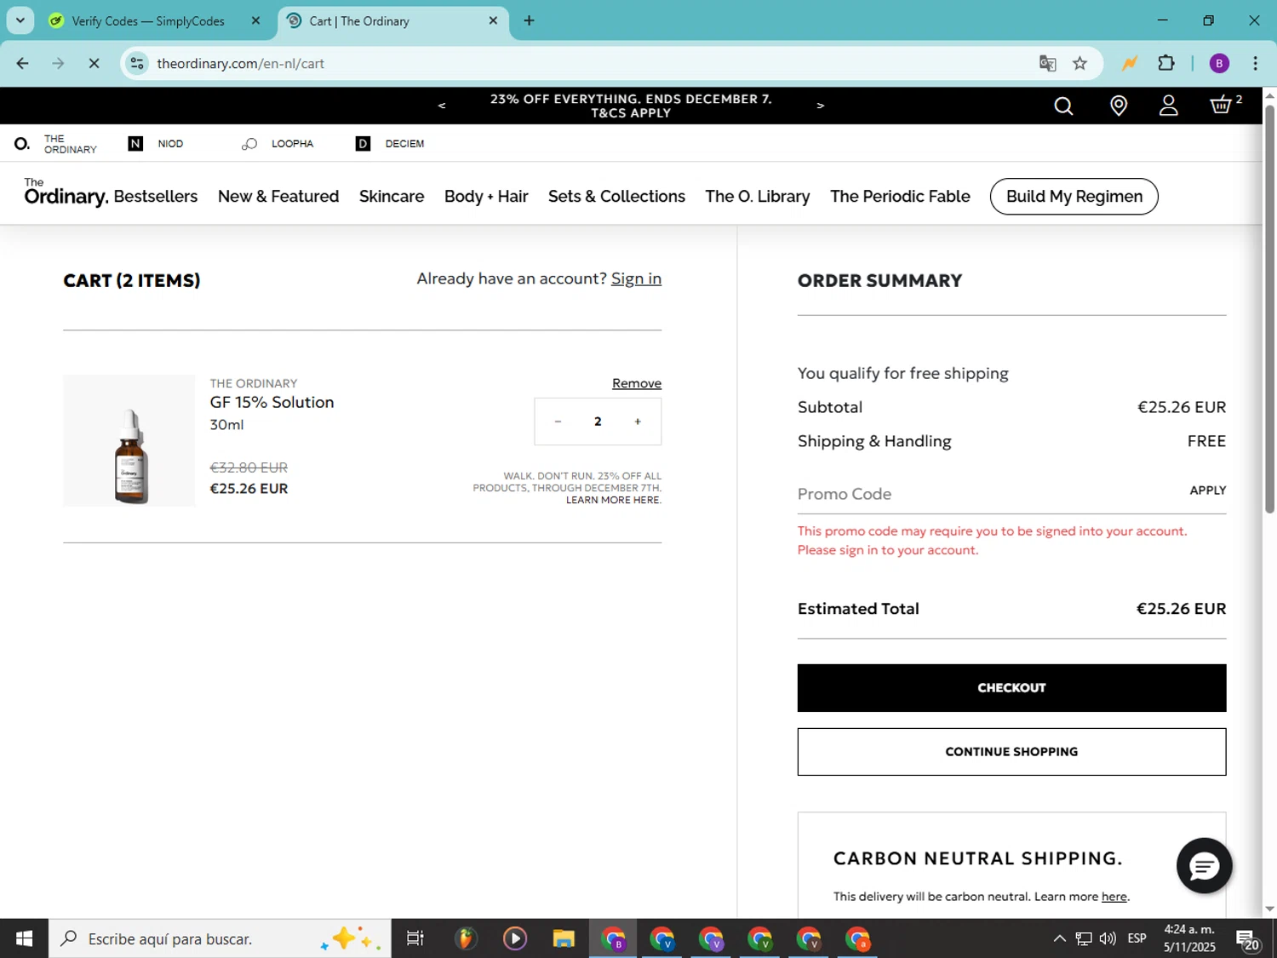The height and width of the screenshot is (958, 1277).
Task: Open the store locator pin icon
Action: pos(1119,106)
